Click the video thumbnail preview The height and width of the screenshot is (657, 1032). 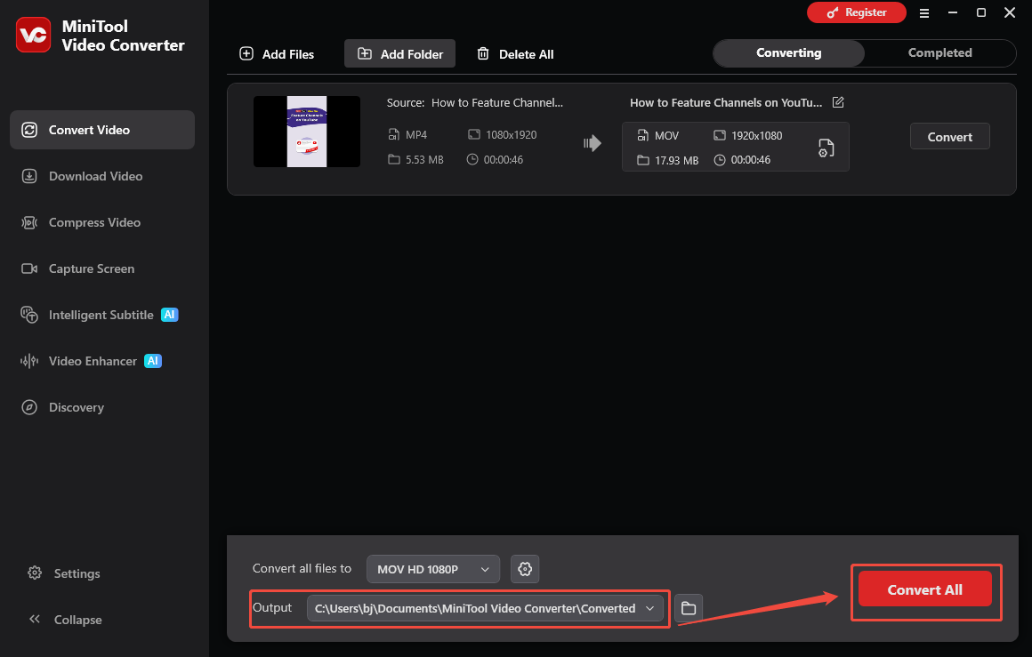coord(307,132)
